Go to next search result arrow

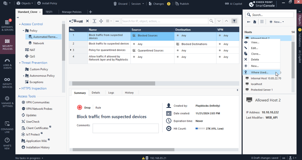tap(219, 21)
